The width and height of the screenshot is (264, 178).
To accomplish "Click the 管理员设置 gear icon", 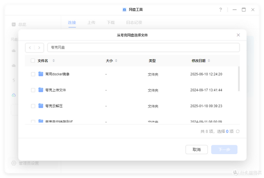I will pos(14,163).
